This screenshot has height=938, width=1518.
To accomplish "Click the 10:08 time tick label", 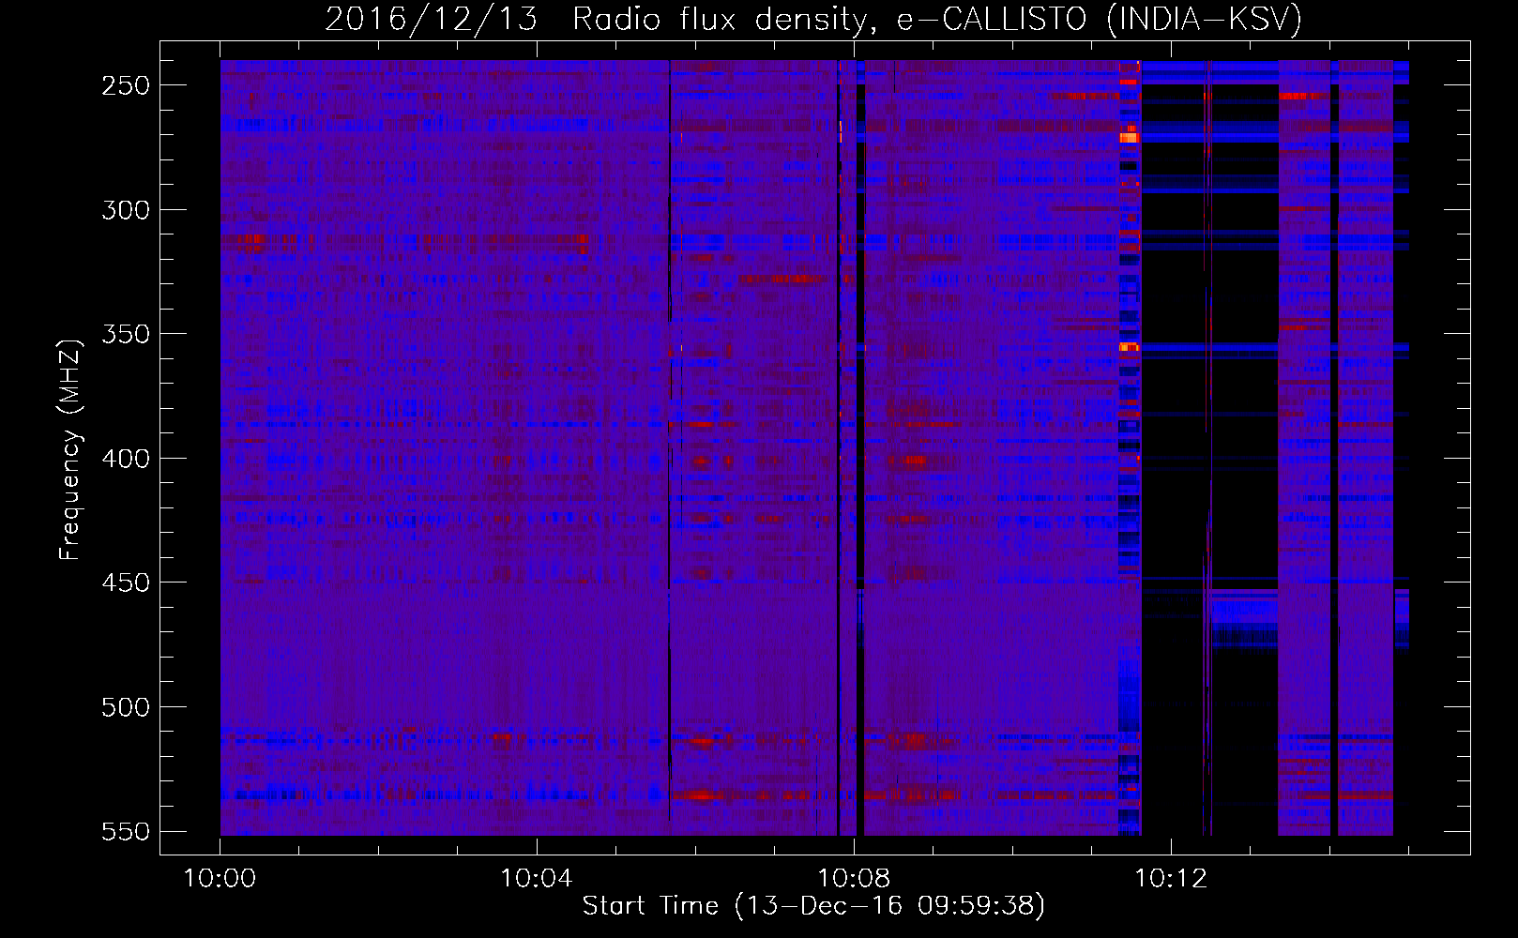I will [854, 879].
